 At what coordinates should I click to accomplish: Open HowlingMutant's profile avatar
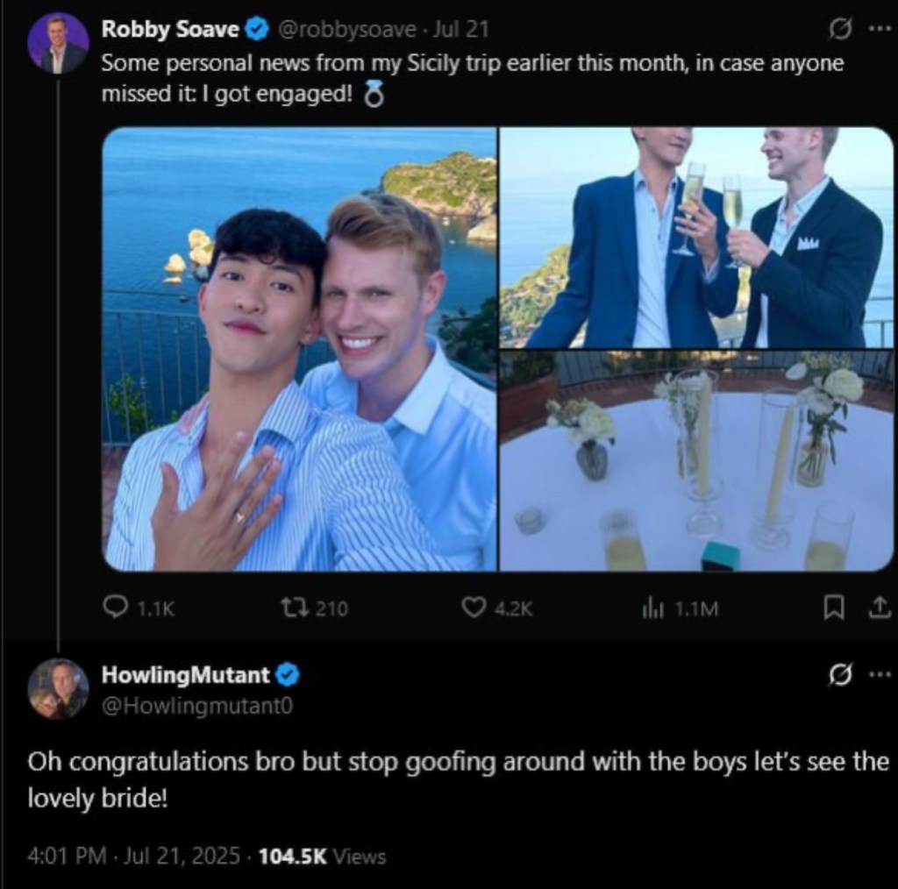58,688
